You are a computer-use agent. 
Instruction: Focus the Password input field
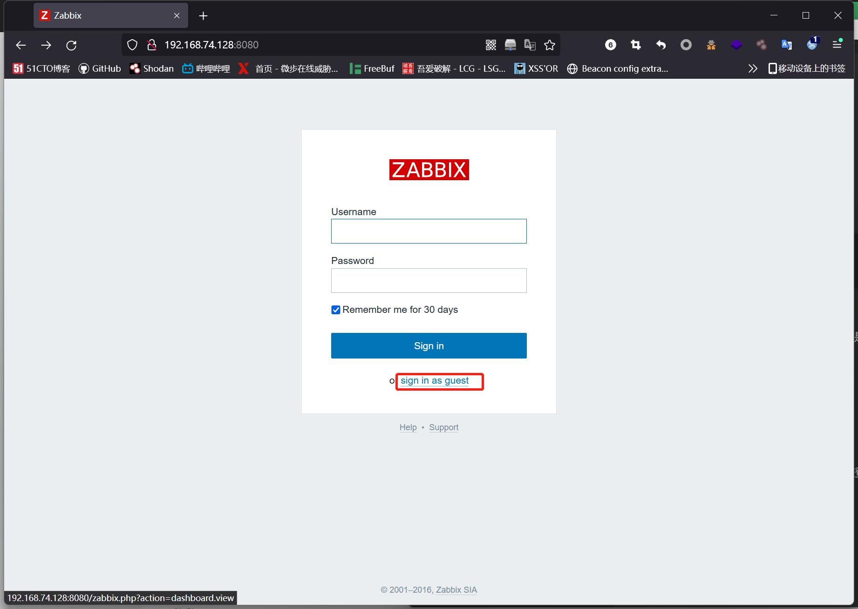tap(429, 280)
